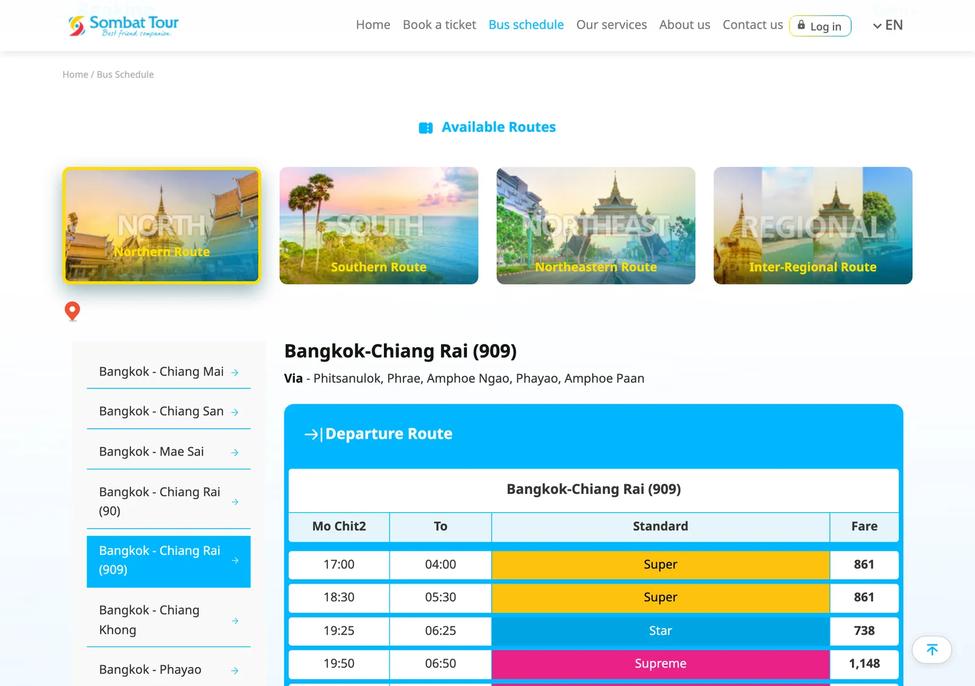
Task: Open Bangkok - Chiang Mai route
Action: (169, 372)
